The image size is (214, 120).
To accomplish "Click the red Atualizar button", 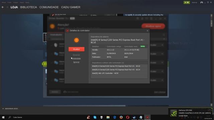I will (x=77, y=49).
